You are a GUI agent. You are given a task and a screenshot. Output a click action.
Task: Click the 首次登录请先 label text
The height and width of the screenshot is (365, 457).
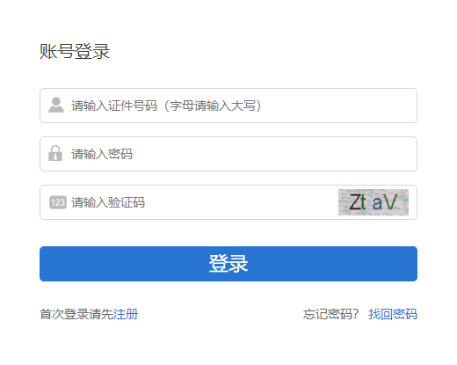[76, 314]
